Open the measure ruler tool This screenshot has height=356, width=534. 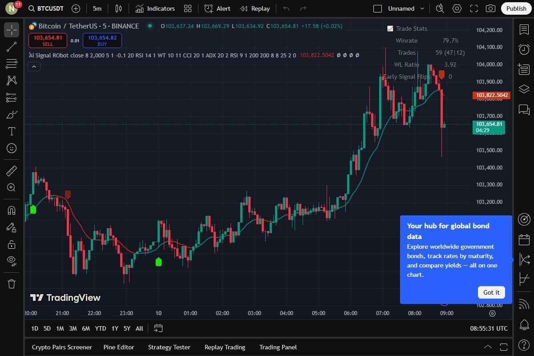click(x=12, y=170)
